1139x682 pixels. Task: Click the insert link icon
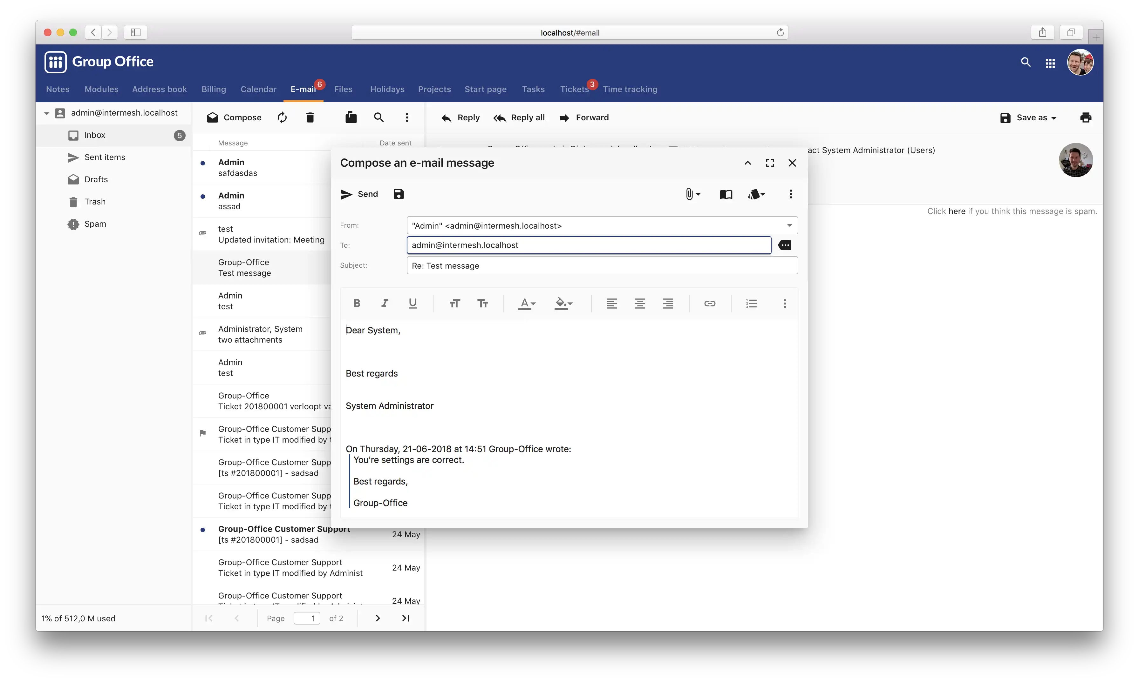[708, 303]
